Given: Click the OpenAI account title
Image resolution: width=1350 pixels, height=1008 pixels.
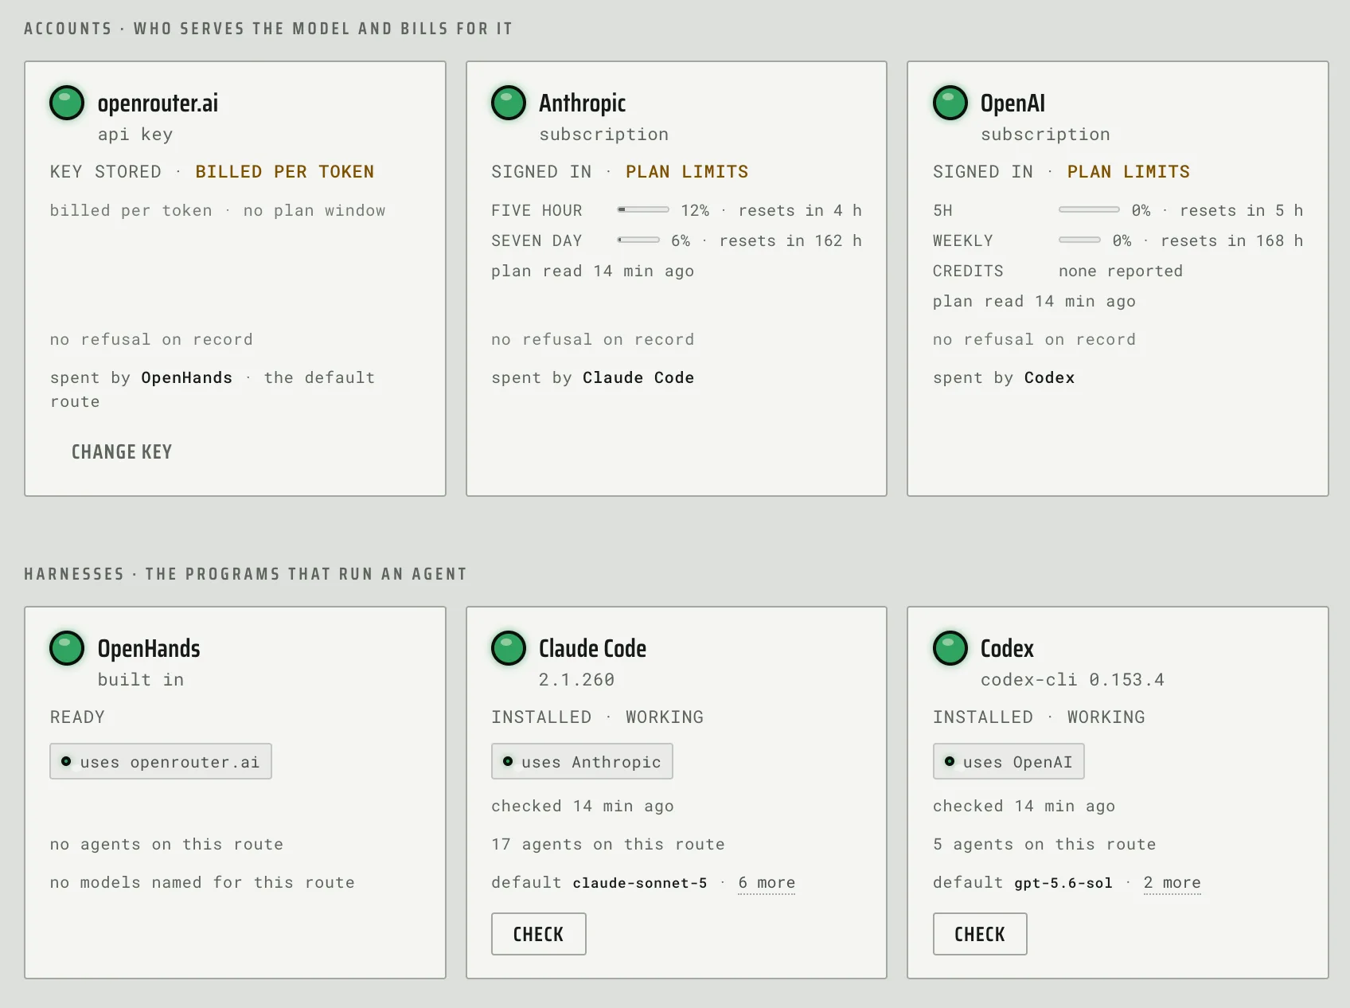Looking at the screenshot, I should click(x=1012, y=104).
